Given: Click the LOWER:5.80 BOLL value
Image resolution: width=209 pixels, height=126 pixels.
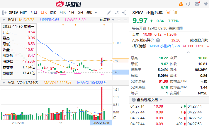Looking at the screenshot, I should tap(75, 20).
